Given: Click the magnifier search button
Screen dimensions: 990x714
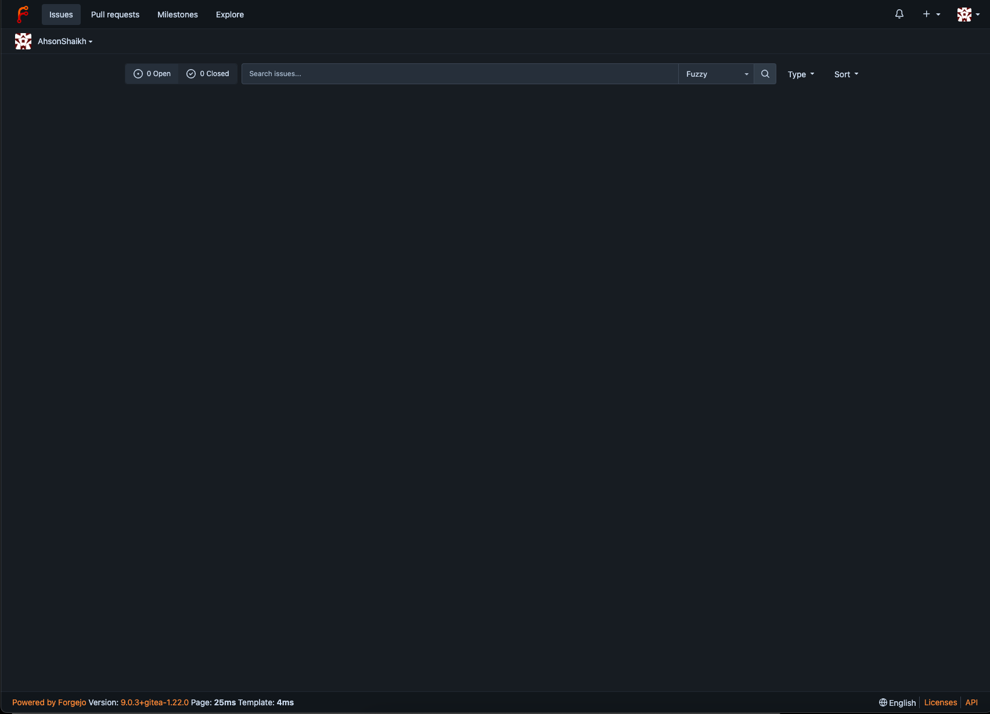Looking at the screenshot, I should [x=765, y=74].
